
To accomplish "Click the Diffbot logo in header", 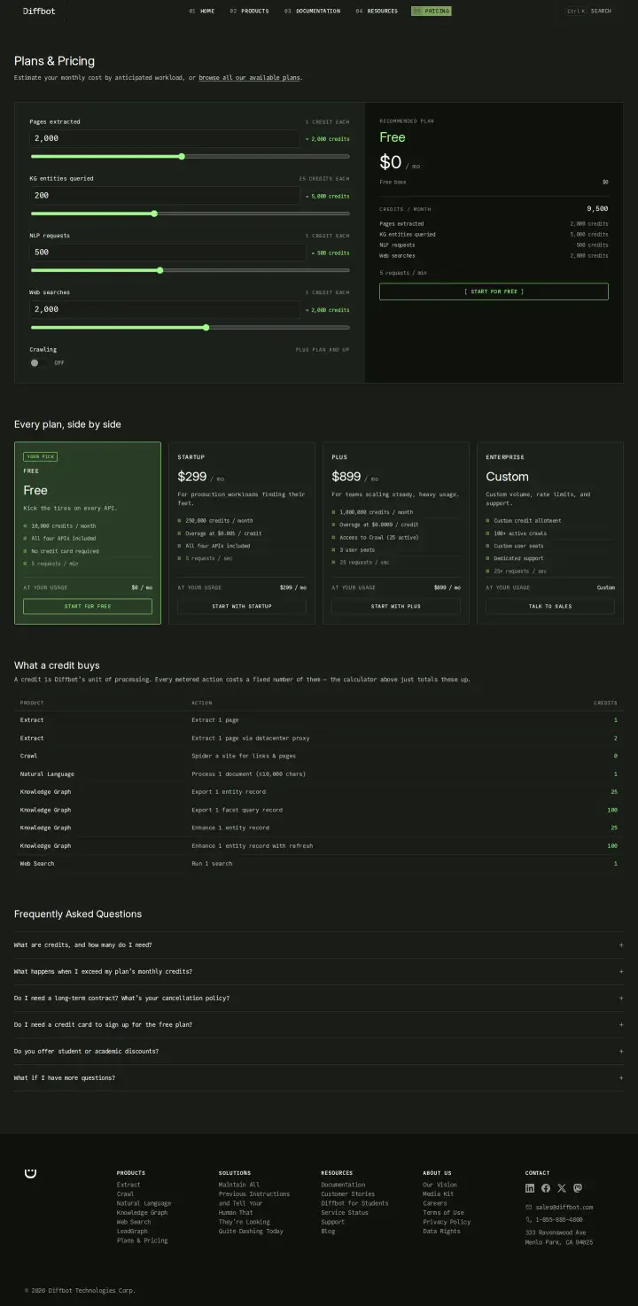I will 37,12.
